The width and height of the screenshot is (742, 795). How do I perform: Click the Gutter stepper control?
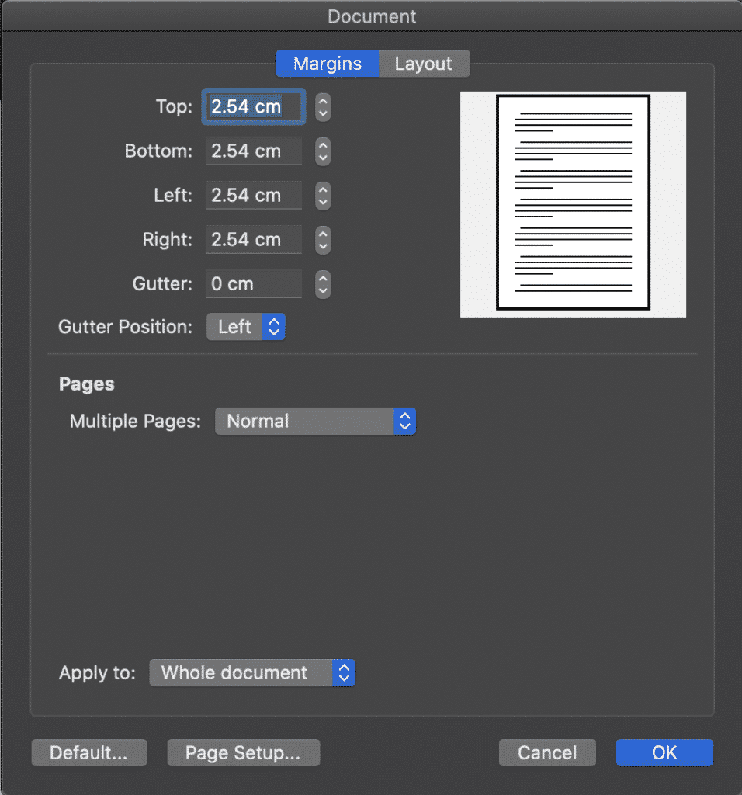click(x=323, y=284)
